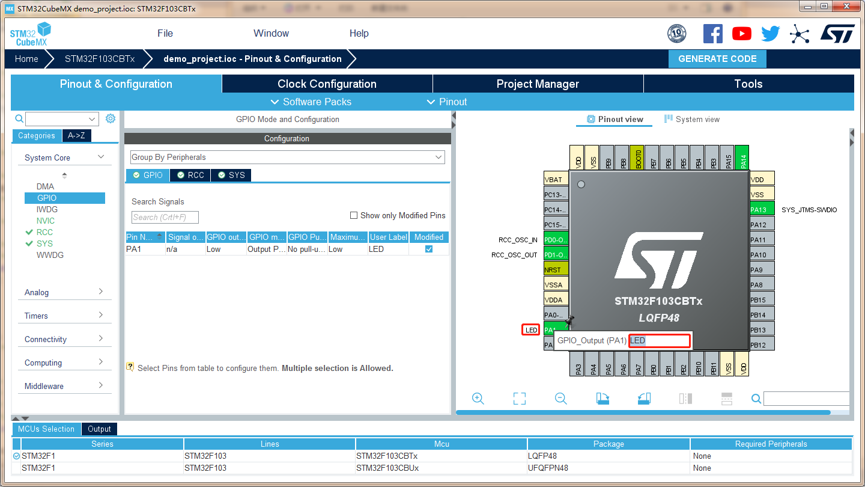Click the peripheral search magnifier icon
Viewport: 865px width, 487px height.
click(x=19, y=119)
